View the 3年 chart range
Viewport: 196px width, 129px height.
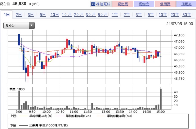(x=139, y=15)
